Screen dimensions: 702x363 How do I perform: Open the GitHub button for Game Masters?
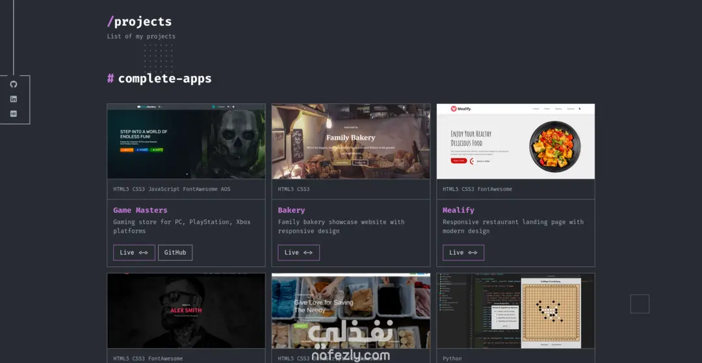coord(175,253)
